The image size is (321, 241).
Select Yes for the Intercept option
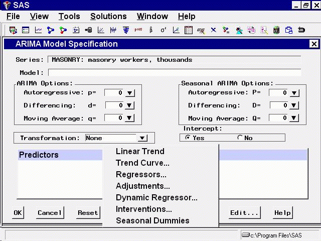click(188, 138)
